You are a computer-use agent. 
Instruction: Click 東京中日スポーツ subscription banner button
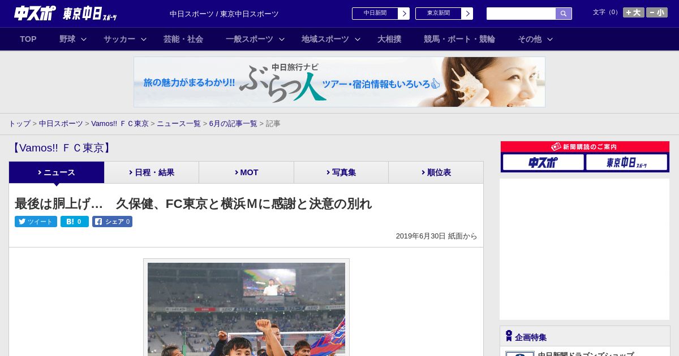[x=626, y=162]
